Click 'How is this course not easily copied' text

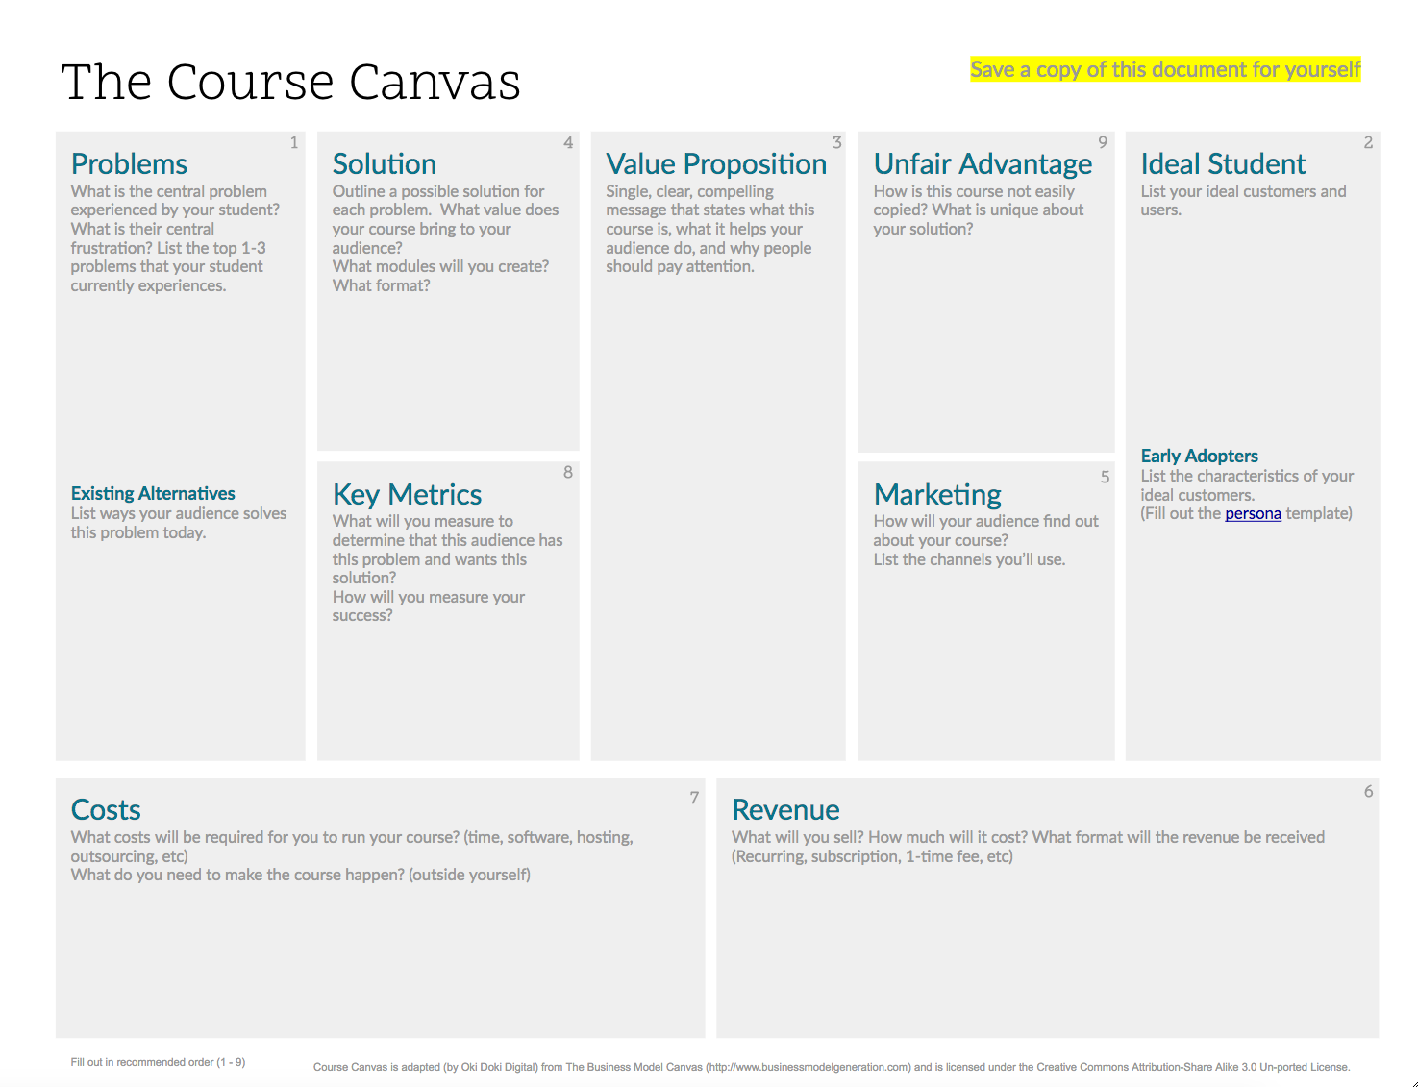(x=979, y=210)
